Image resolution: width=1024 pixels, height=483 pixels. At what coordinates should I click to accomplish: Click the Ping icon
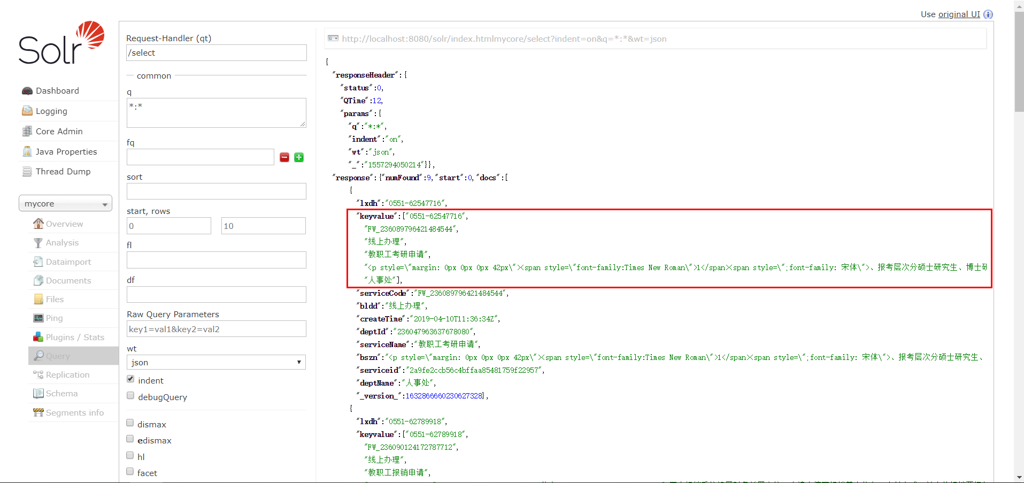tap(39, 318)
